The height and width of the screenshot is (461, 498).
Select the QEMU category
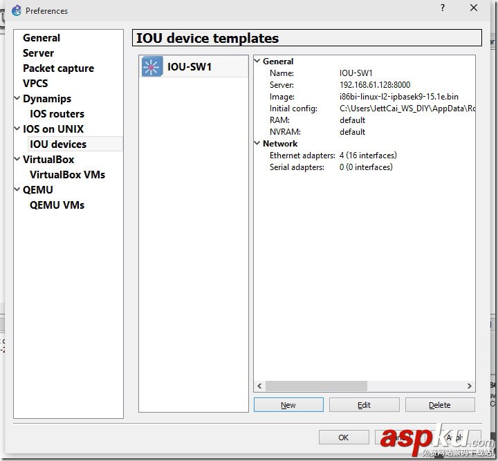pos(38,190)
